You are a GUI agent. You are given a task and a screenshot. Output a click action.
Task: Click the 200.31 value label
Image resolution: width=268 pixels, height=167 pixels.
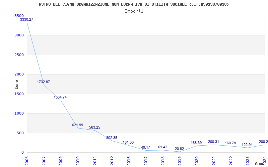pos(213,142)
